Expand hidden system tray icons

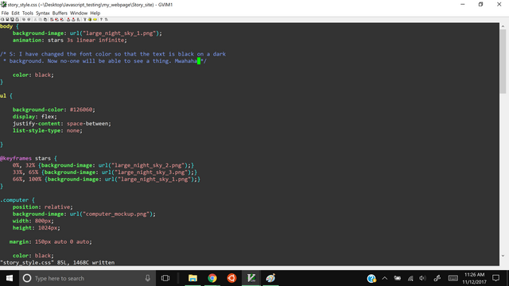[385, 278]
